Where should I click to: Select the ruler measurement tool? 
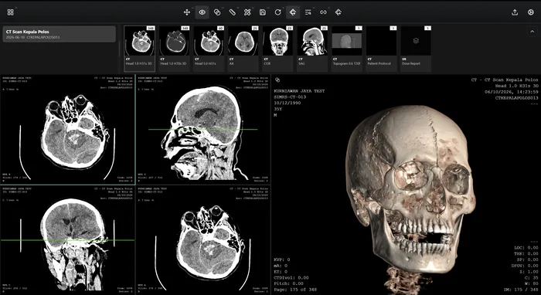tap(232, 12)
